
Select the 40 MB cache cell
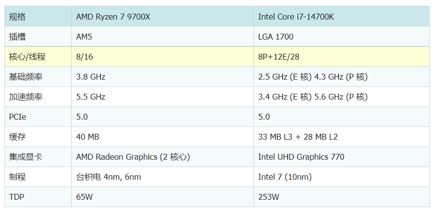point(88,137)
